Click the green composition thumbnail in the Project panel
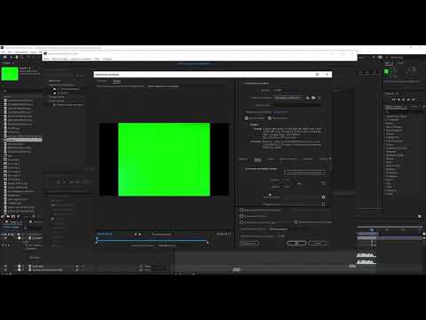 click(x=10, y=74)
